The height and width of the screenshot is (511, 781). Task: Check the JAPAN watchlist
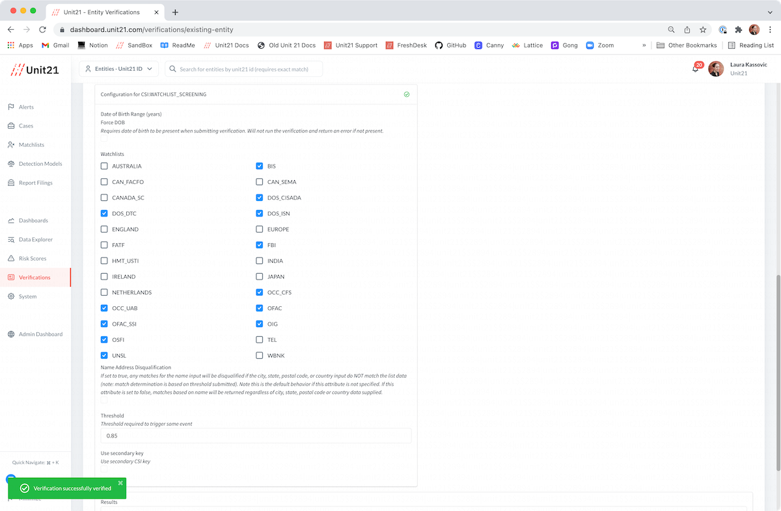click(x=260, y=276)
